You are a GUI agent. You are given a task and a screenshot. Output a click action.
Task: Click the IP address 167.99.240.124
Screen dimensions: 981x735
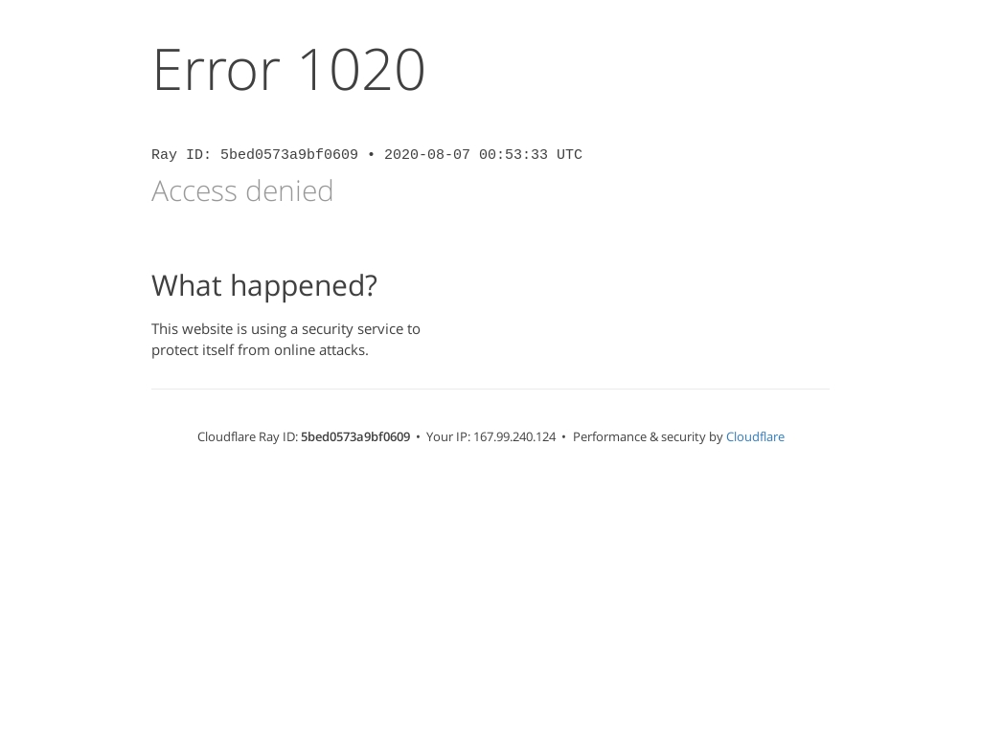tap(514, 436)
